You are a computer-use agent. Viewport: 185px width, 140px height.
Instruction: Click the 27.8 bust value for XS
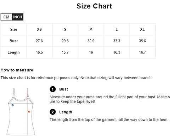click(39, 41)
